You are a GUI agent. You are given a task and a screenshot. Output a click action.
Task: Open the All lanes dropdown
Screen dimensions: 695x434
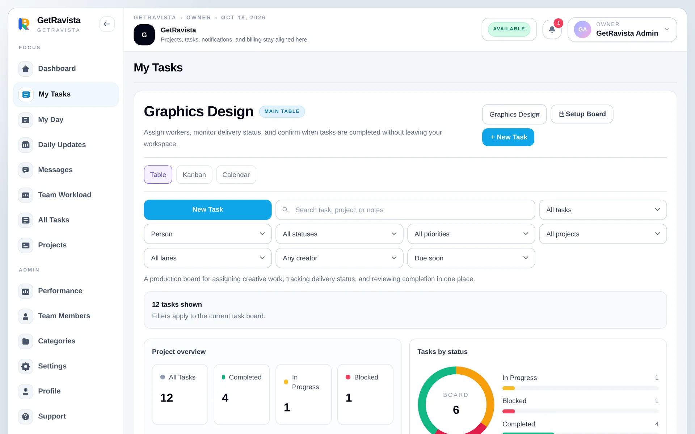point(207,258)
